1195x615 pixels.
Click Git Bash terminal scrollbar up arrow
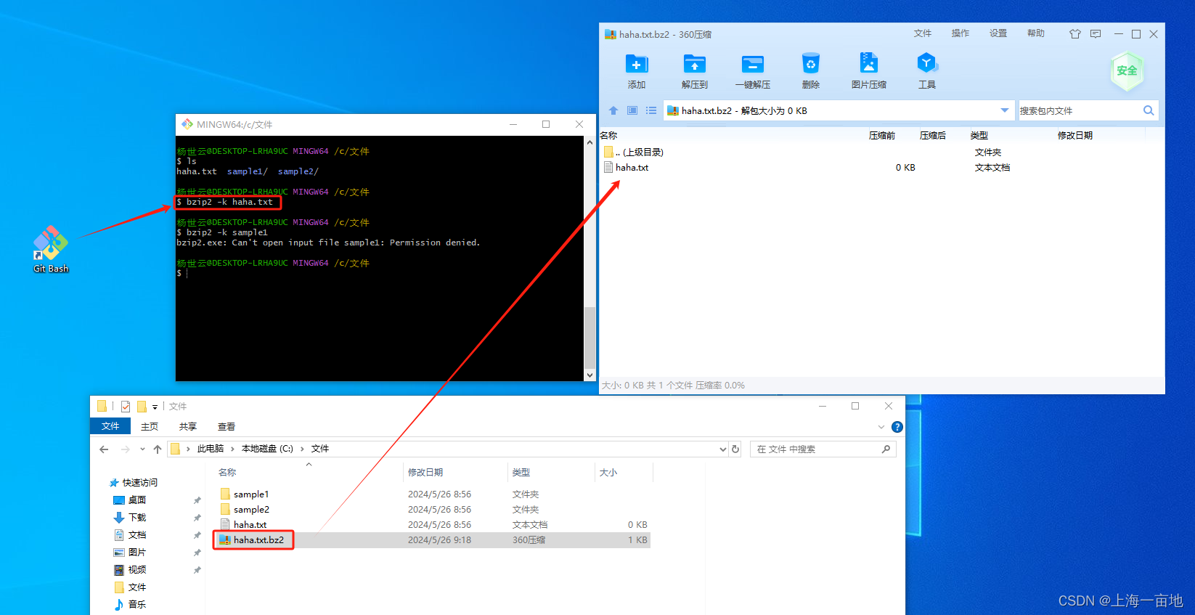coord(590,142)
